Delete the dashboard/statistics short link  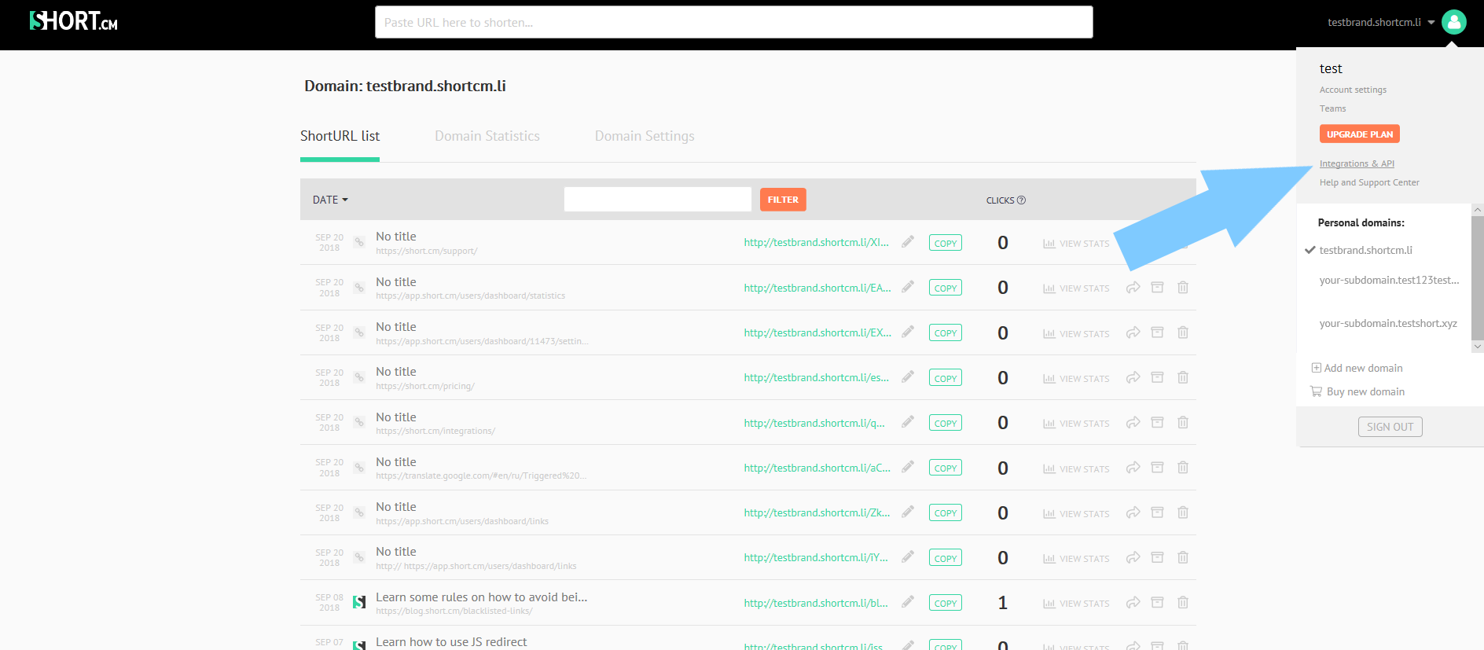(x=1183, y=287)
